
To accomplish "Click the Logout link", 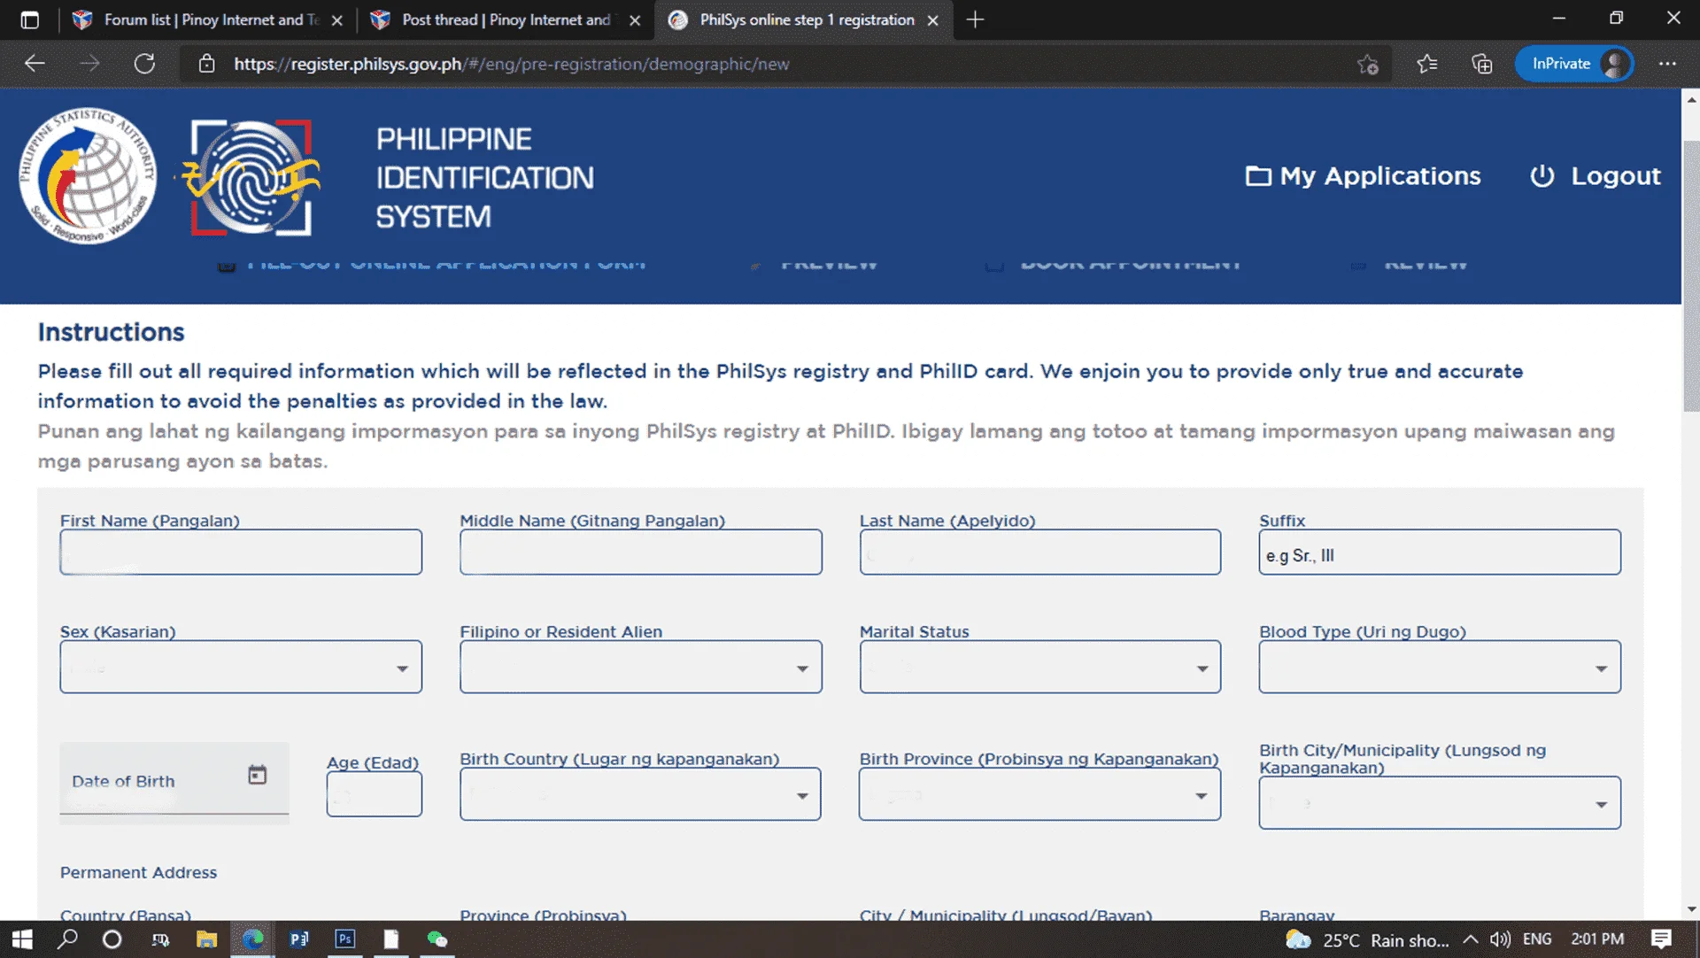I will tap(1596, 176).
